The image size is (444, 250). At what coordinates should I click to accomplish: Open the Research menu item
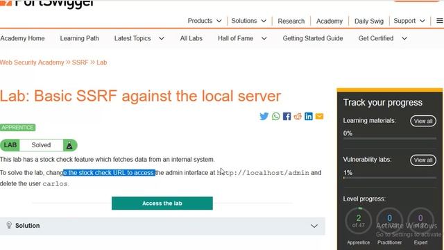click(x=291, y=22)
